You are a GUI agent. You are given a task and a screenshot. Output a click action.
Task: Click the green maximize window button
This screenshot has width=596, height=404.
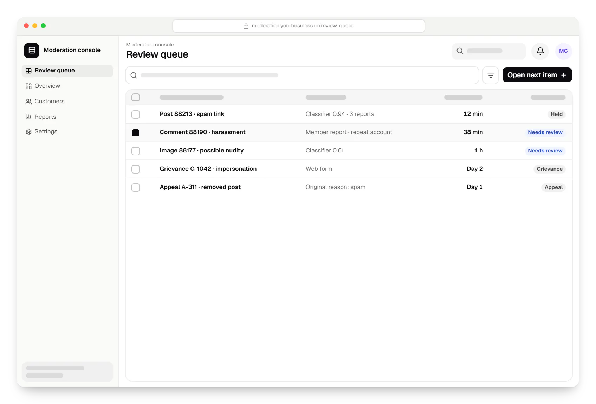[x=43, y=26]
